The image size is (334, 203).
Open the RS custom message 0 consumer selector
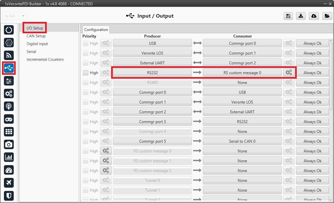coord(242,73)
